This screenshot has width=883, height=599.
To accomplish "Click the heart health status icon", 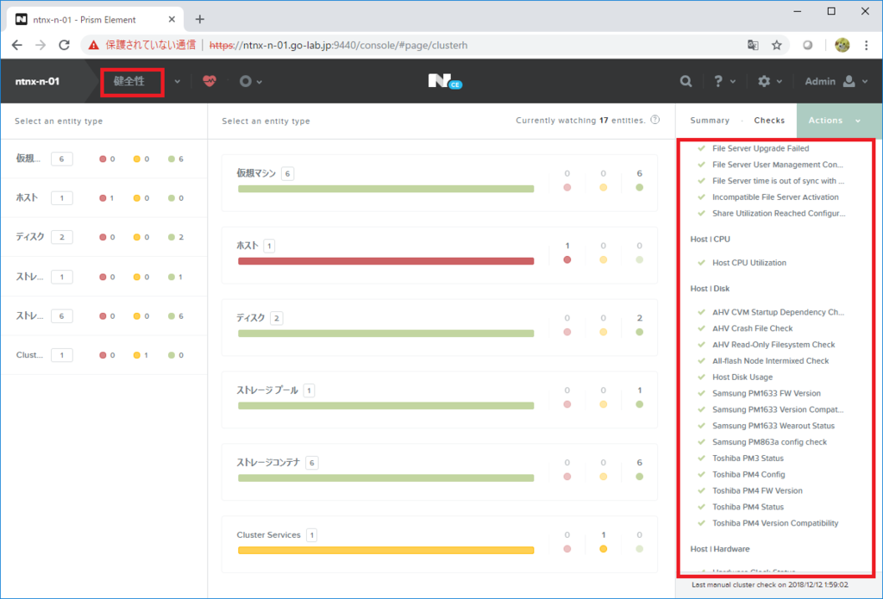I will coord(210,81).
